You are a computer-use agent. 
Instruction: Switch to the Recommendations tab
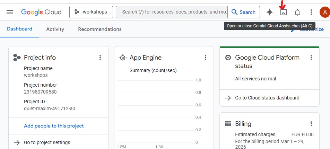coord(100,29)
